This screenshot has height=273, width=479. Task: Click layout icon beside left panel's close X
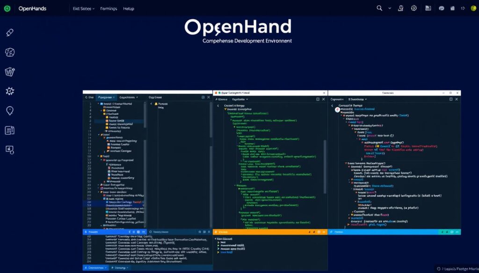[x=203, y=97]
